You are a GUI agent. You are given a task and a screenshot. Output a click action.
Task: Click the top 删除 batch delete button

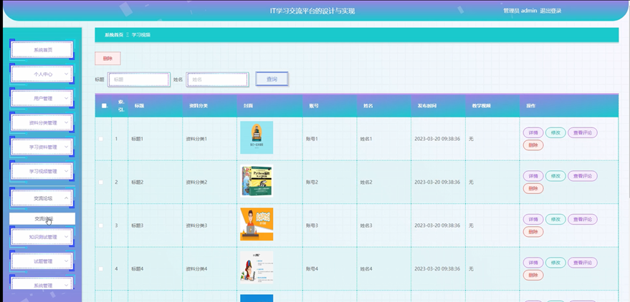[108, 58]
